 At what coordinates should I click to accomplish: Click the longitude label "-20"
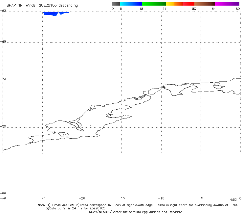82,198
